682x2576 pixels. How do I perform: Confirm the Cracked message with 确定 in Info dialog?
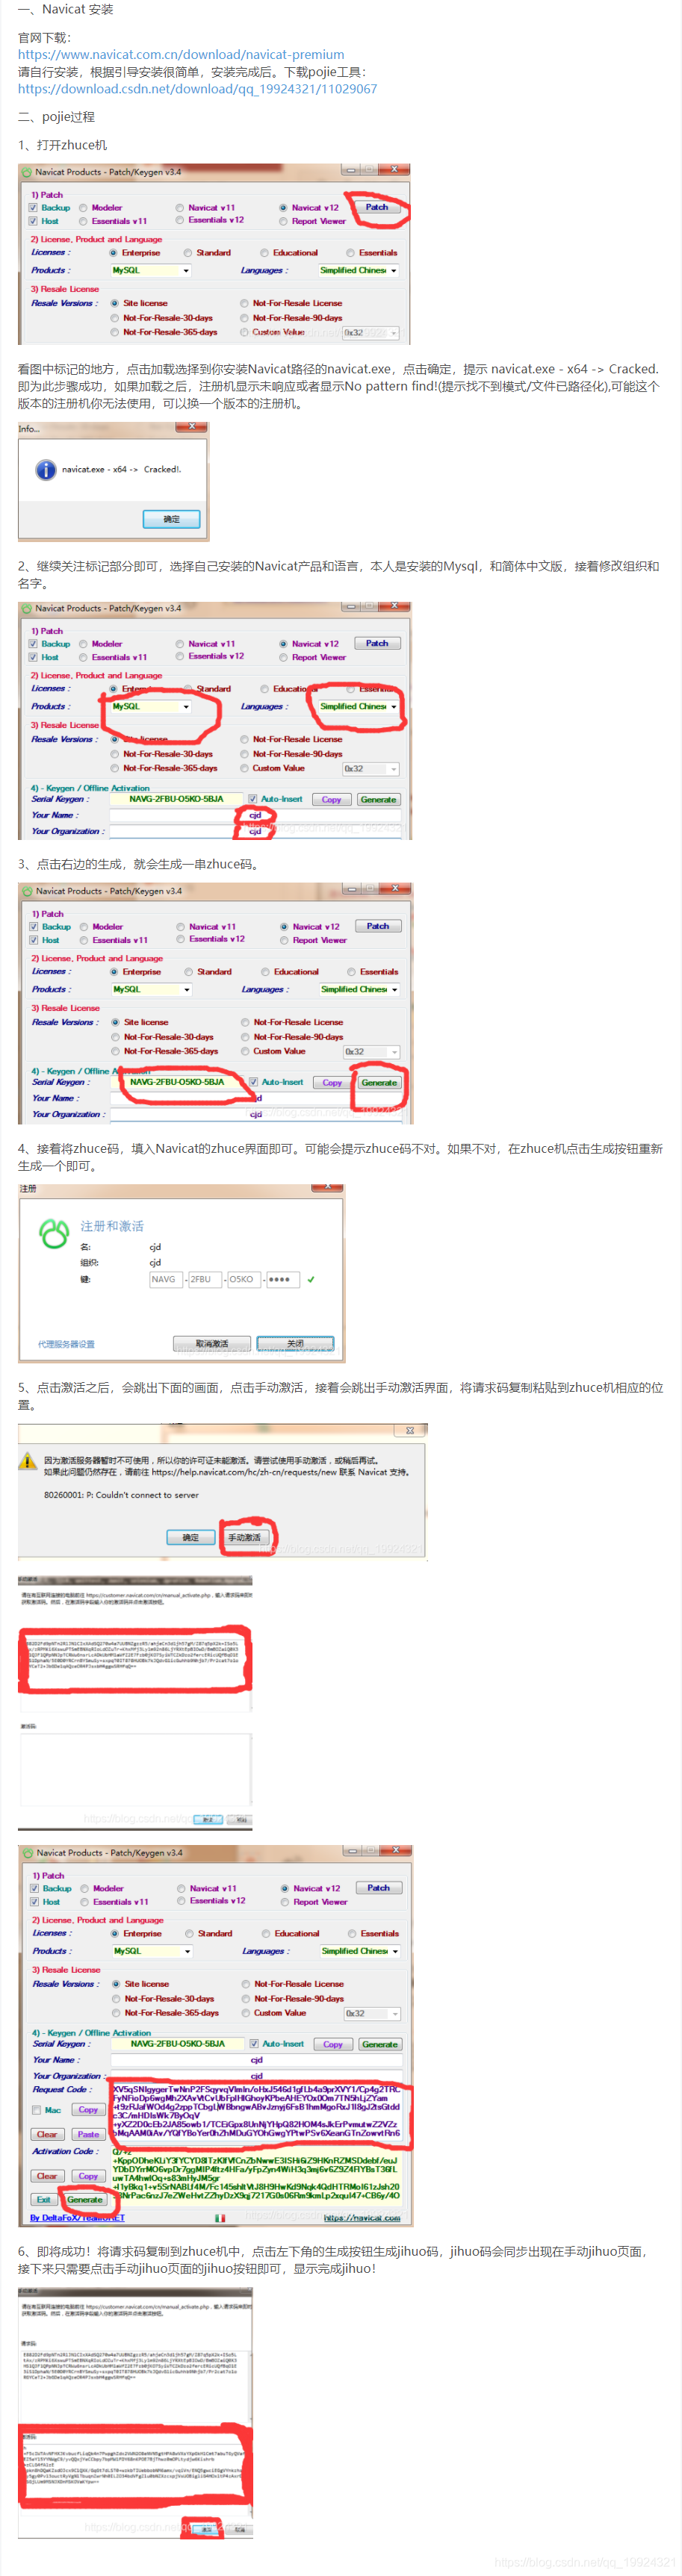coord(171,519)
